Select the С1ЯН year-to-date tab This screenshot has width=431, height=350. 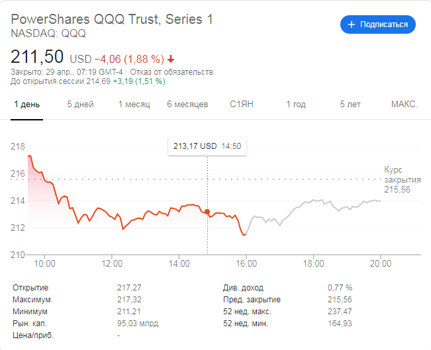(242, 105)
